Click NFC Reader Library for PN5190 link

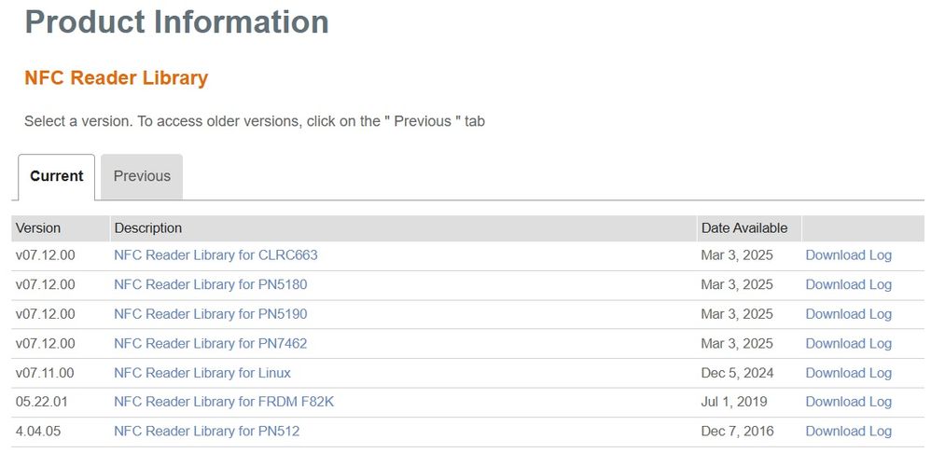pyautogui.click(x=210, y=314)
